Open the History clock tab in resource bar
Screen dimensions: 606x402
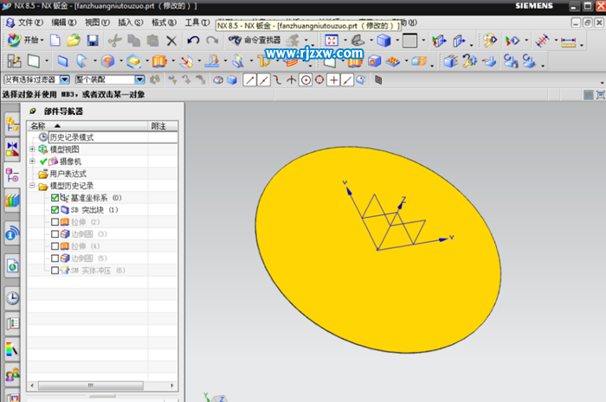pyautogui.click(x=12, y=298)
